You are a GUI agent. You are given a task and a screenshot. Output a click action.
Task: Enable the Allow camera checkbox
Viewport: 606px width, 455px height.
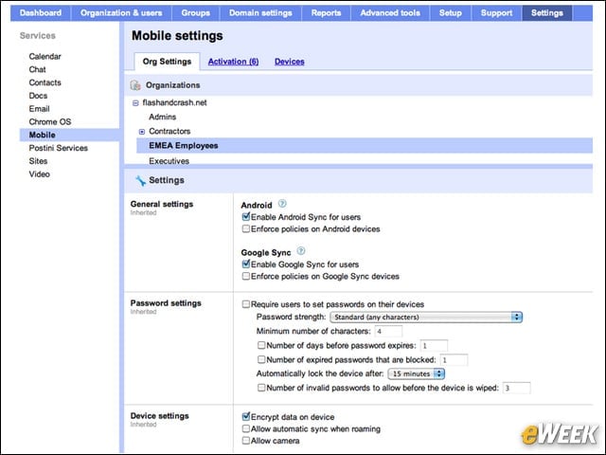246,440
